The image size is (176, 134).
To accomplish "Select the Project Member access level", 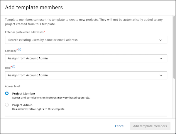I will pyautogui.click(x=7, y=93).
